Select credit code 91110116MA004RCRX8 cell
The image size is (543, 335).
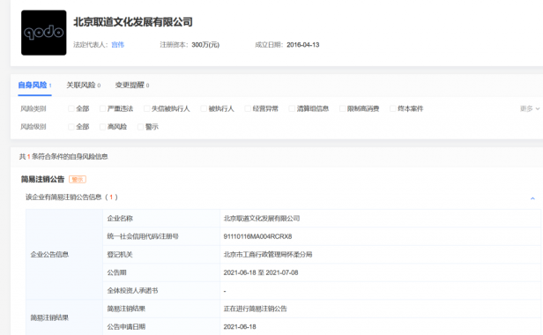point(380,236)
